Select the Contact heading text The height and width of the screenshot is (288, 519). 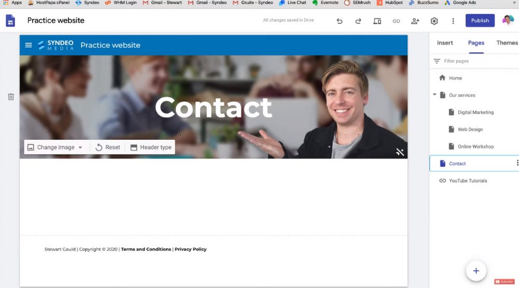(213, 107)
